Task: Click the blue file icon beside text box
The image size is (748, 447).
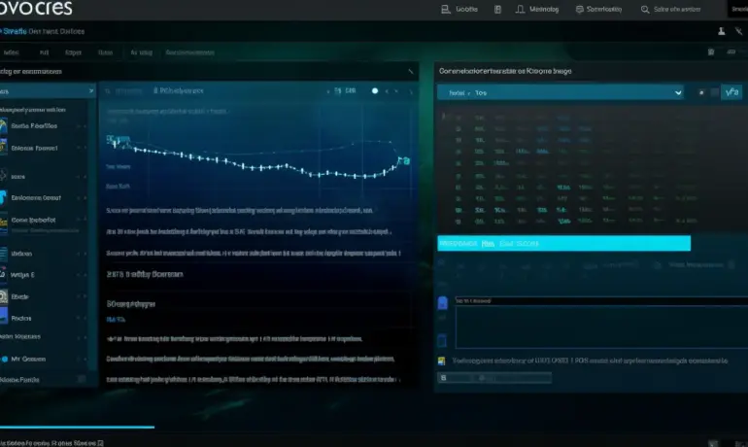Action: coord(443,304)
